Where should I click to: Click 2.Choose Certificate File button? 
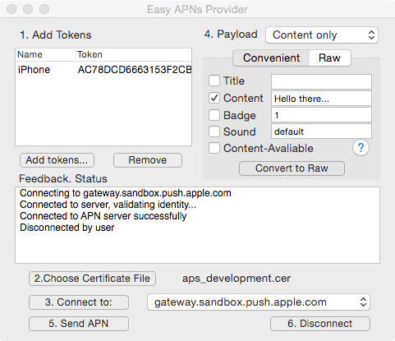(92, 279)
